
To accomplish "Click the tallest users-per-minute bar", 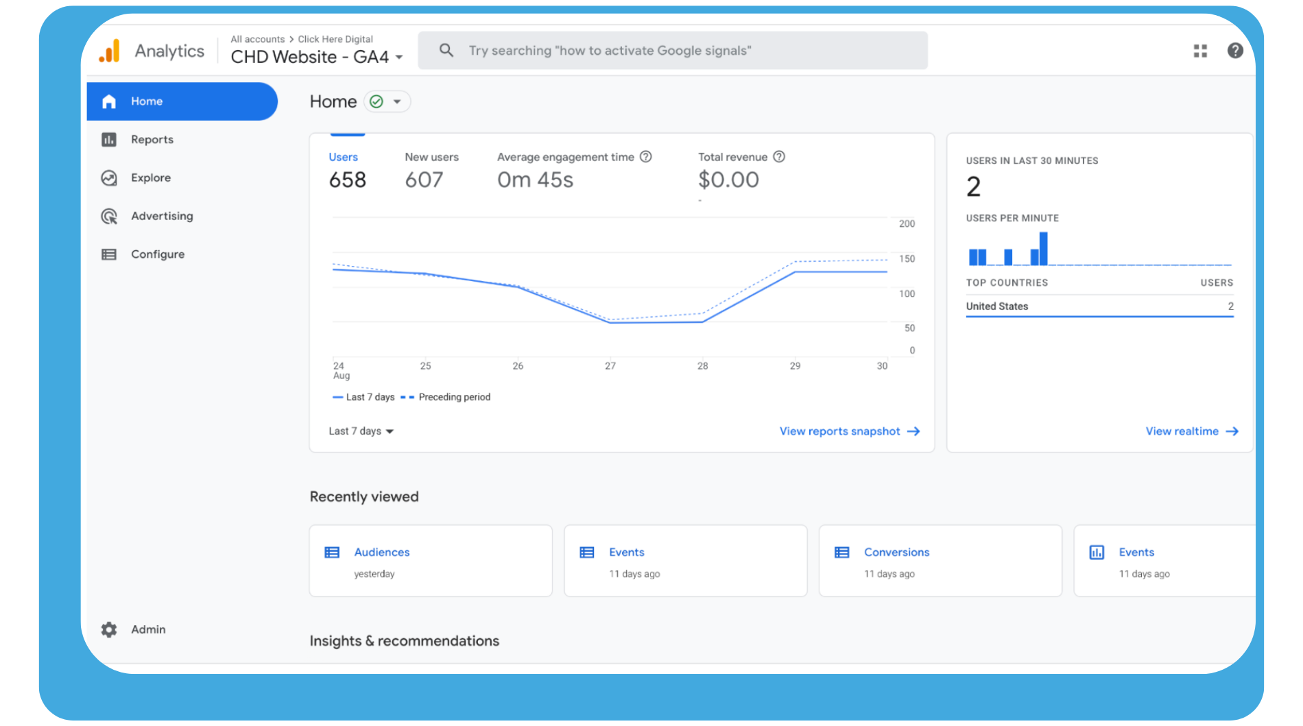I will click(1043, 248).
